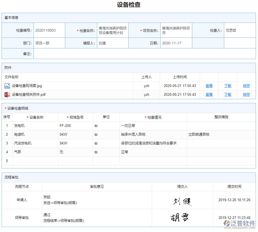Open 查看 for 设备检查相关附件.pdf
The width and height of the screenshot is (258, 232).
click(209, 94)
